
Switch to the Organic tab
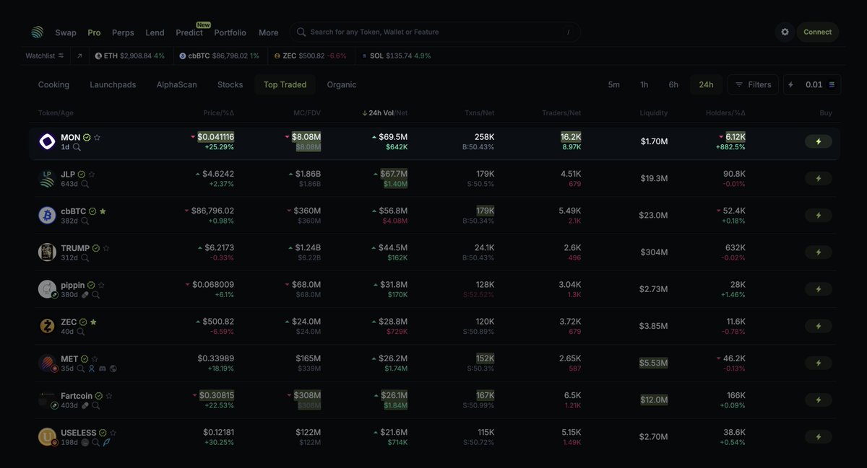[x=342, y=84]
